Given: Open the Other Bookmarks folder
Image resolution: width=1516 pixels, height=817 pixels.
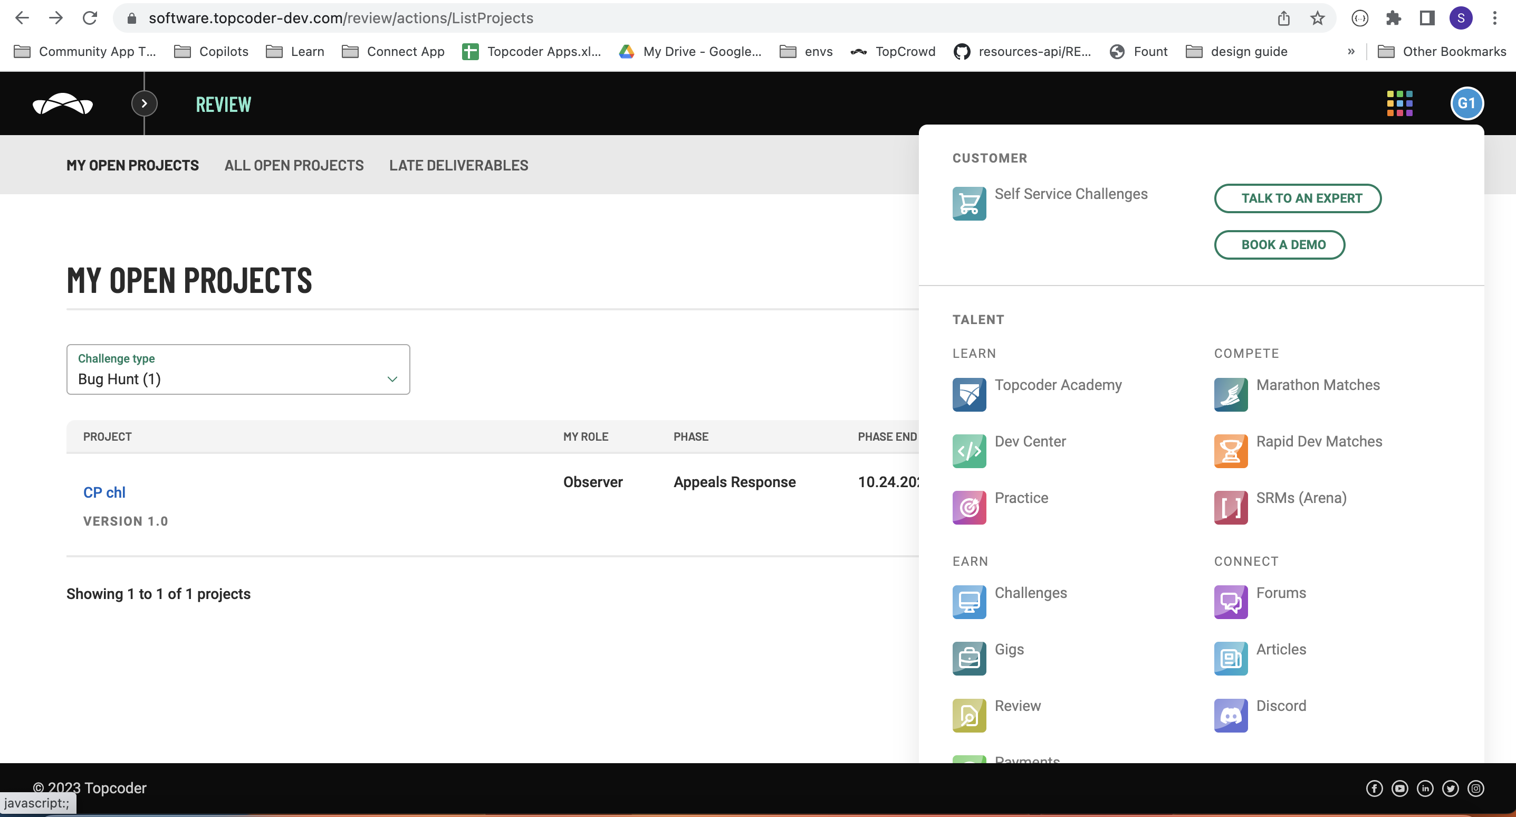Looking at the screenshot, I should coord(1442,52).
